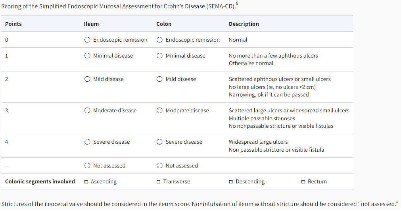Check the Rectum segment checkbox
This screenshot has height=210, width=401.
pos(303,182)
